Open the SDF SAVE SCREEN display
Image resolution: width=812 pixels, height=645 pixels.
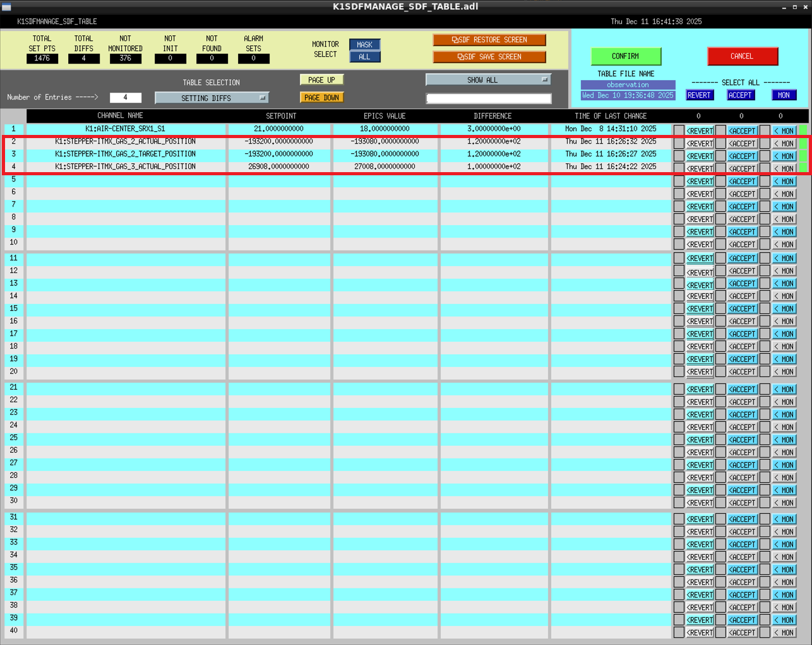point(489,57)
